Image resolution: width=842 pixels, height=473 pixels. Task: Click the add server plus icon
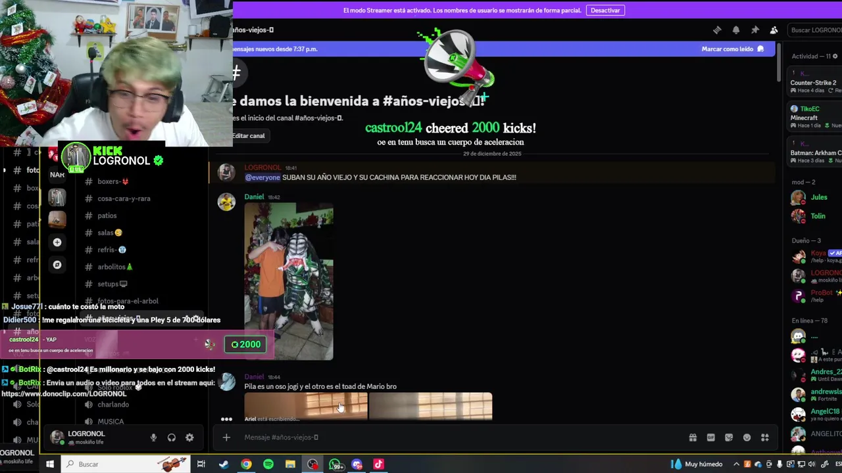point(57,242)
